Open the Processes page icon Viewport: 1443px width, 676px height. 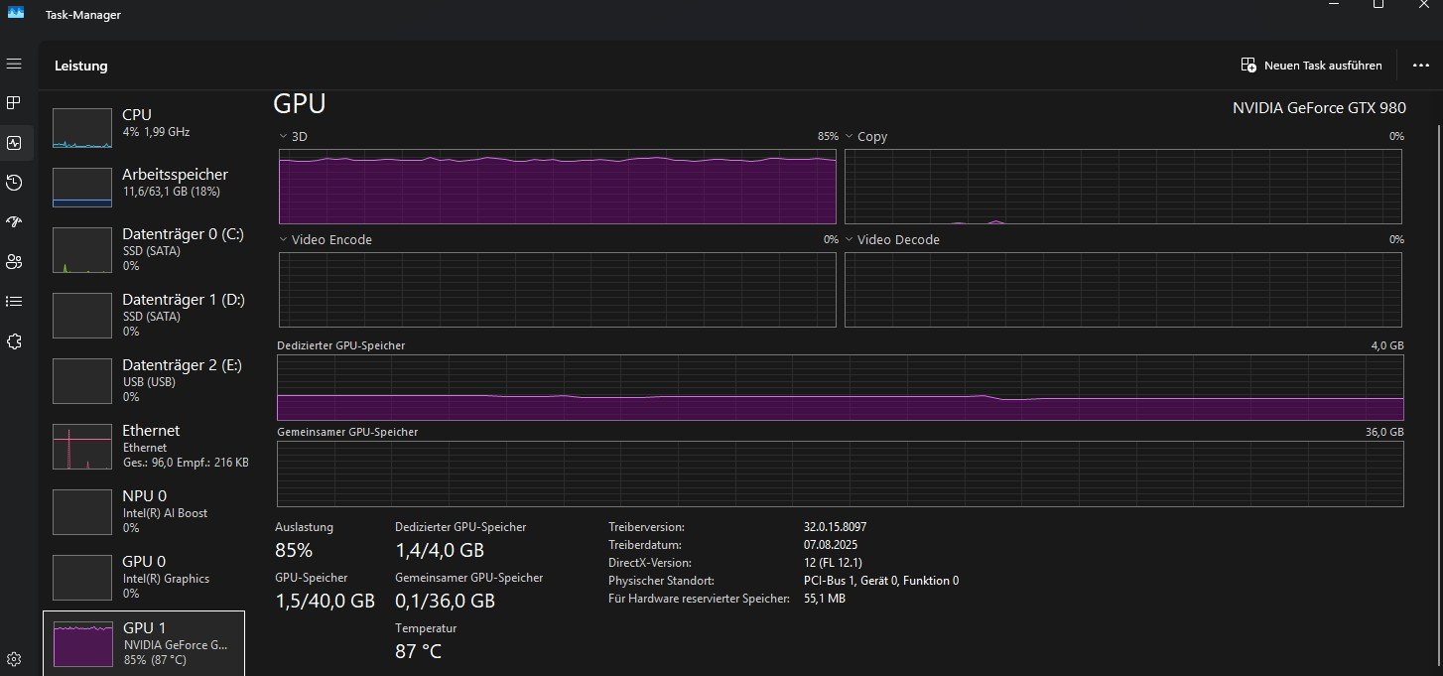click(x=14, y=102)
